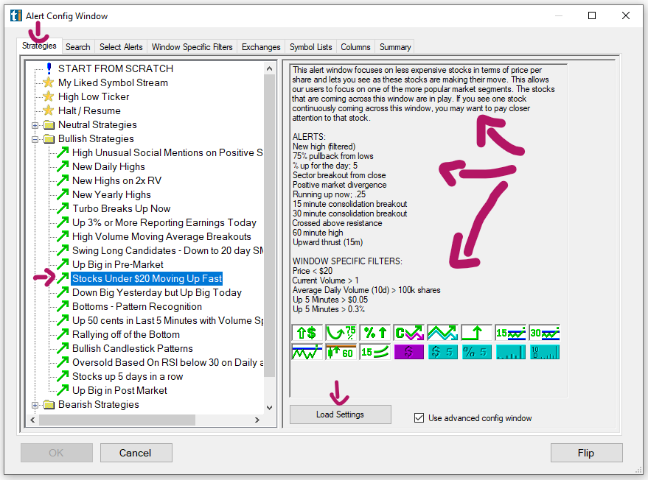
Task: Expand the Bearish Strategies folder
Action: click(35, 405)
